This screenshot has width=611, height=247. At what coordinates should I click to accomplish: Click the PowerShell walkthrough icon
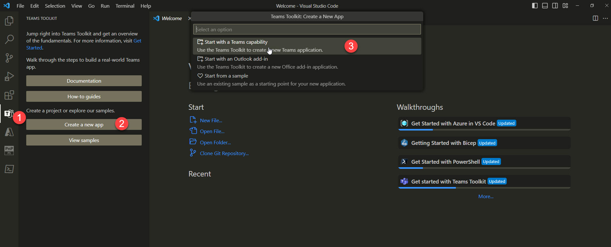click(404, 161)
